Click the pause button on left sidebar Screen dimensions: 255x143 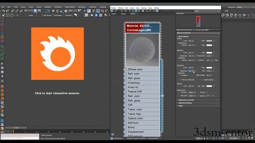2,68
